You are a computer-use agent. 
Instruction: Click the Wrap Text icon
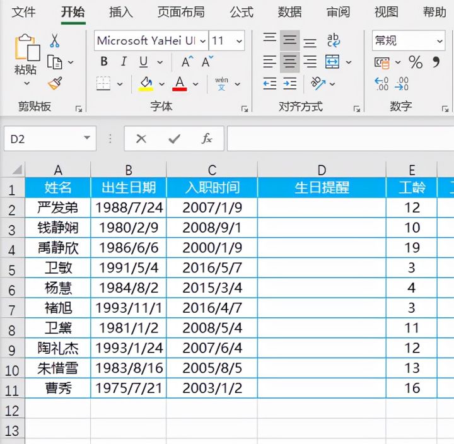coord(334,40)
